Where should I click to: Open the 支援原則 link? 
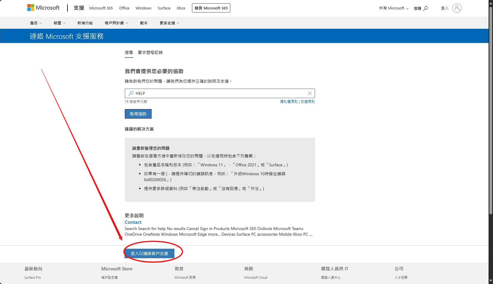point(308,101)
